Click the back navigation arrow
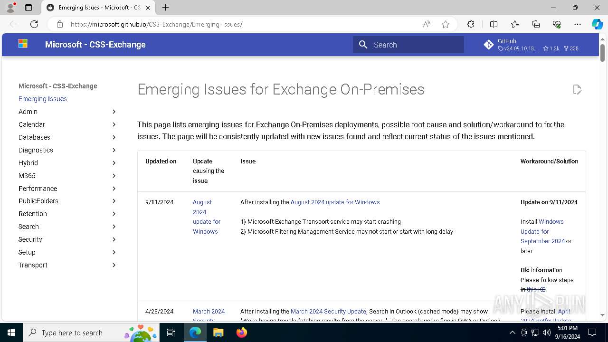Image resolution: width=608 pixels, height=342 pixels. point(13,24)
